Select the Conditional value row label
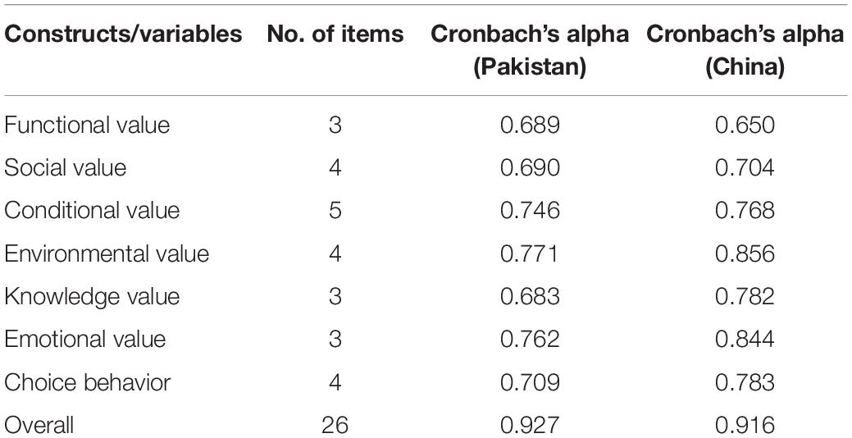 pos(92,211)
